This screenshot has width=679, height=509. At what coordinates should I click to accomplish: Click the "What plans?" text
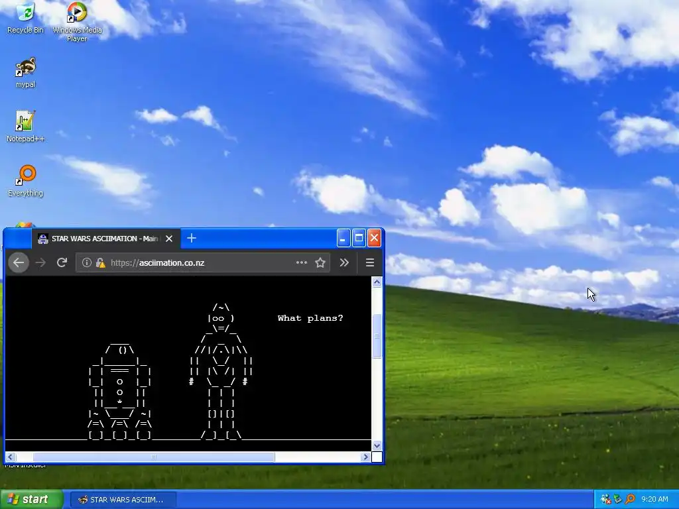pyautogui.click(x=310, y=318)
